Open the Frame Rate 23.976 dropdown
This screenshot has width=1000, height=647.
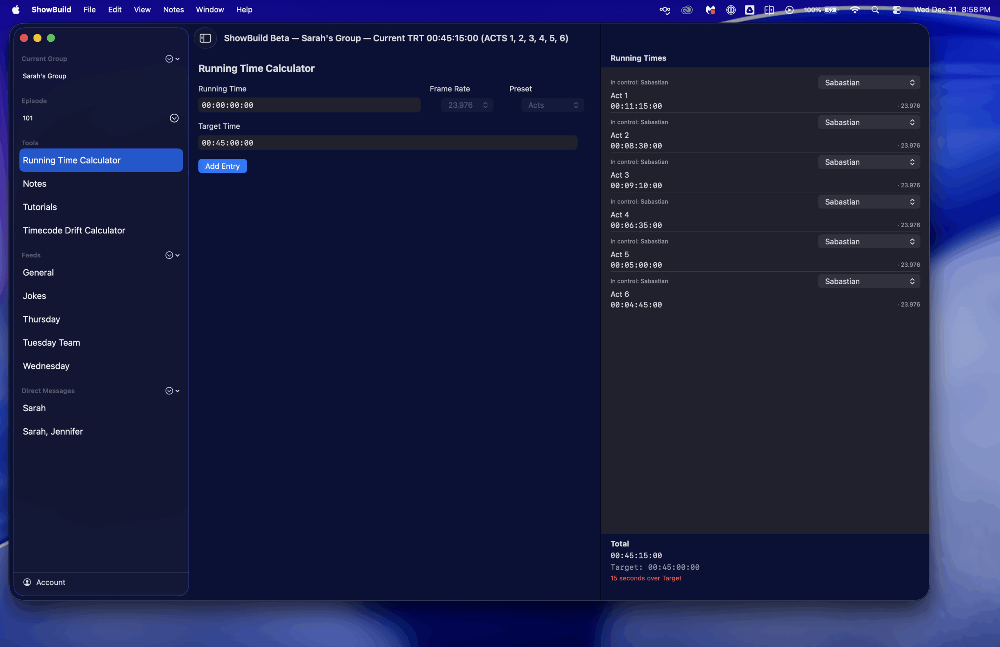(x=467, y=105)
